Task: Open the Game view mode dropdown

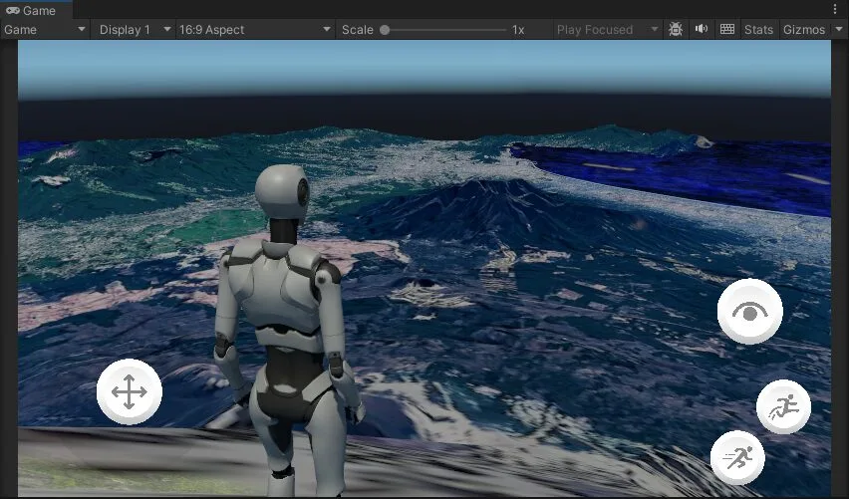Action: [x=46, y=30]
